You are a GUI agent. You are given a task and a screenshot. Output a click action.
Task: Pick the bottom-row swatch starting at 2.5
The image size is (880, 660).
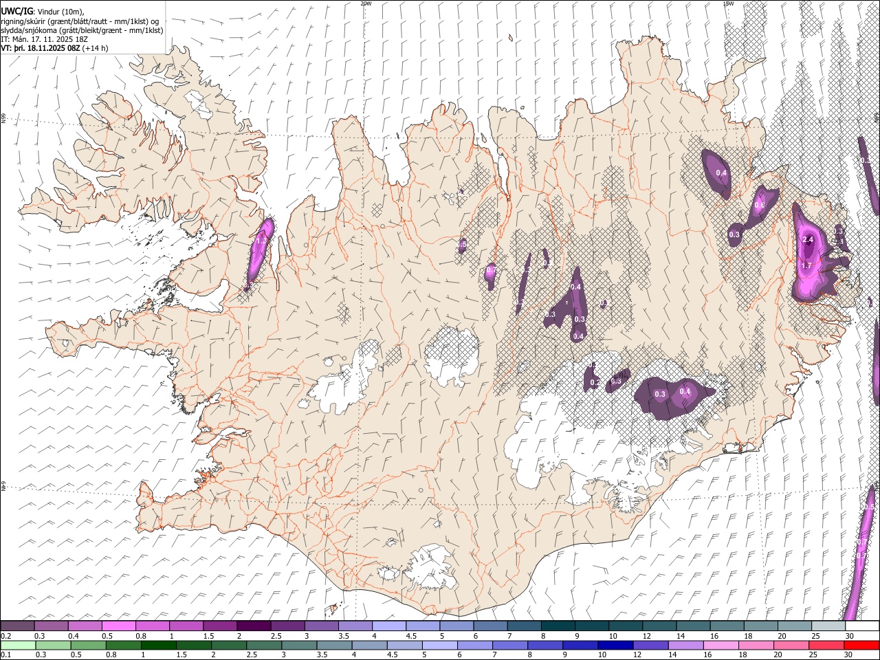(x=263, y=645)
